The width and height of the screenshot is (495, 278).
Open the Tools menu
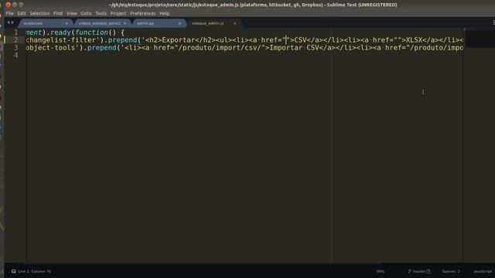point(101,13)
